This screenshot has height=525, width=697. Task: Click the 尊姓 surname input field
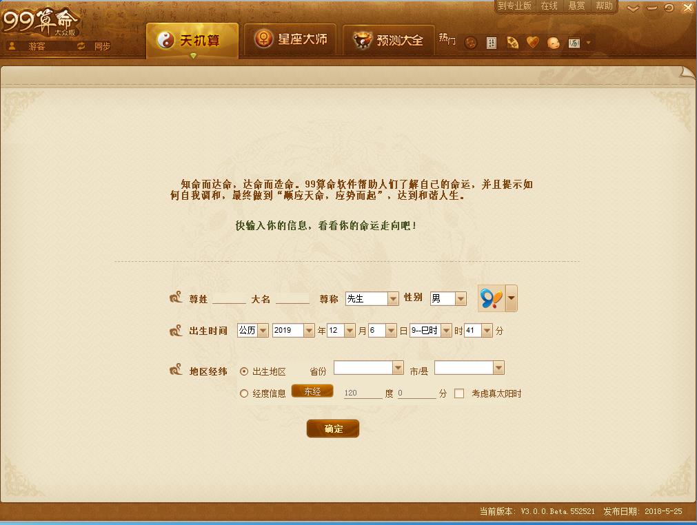(x=229, y=298)
